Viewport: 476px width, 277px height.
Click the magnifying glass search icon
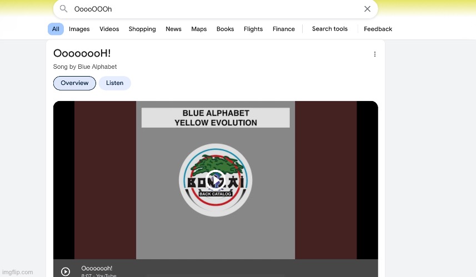[x=64, y=9]
